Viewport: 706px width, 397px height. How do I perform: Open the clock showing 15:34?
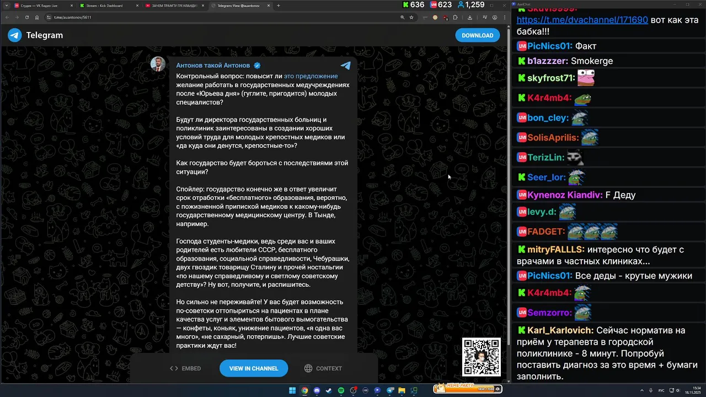tap(693, 390)
